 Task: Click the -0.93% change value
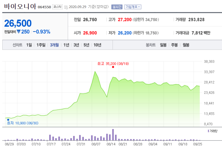pos(42,32)
